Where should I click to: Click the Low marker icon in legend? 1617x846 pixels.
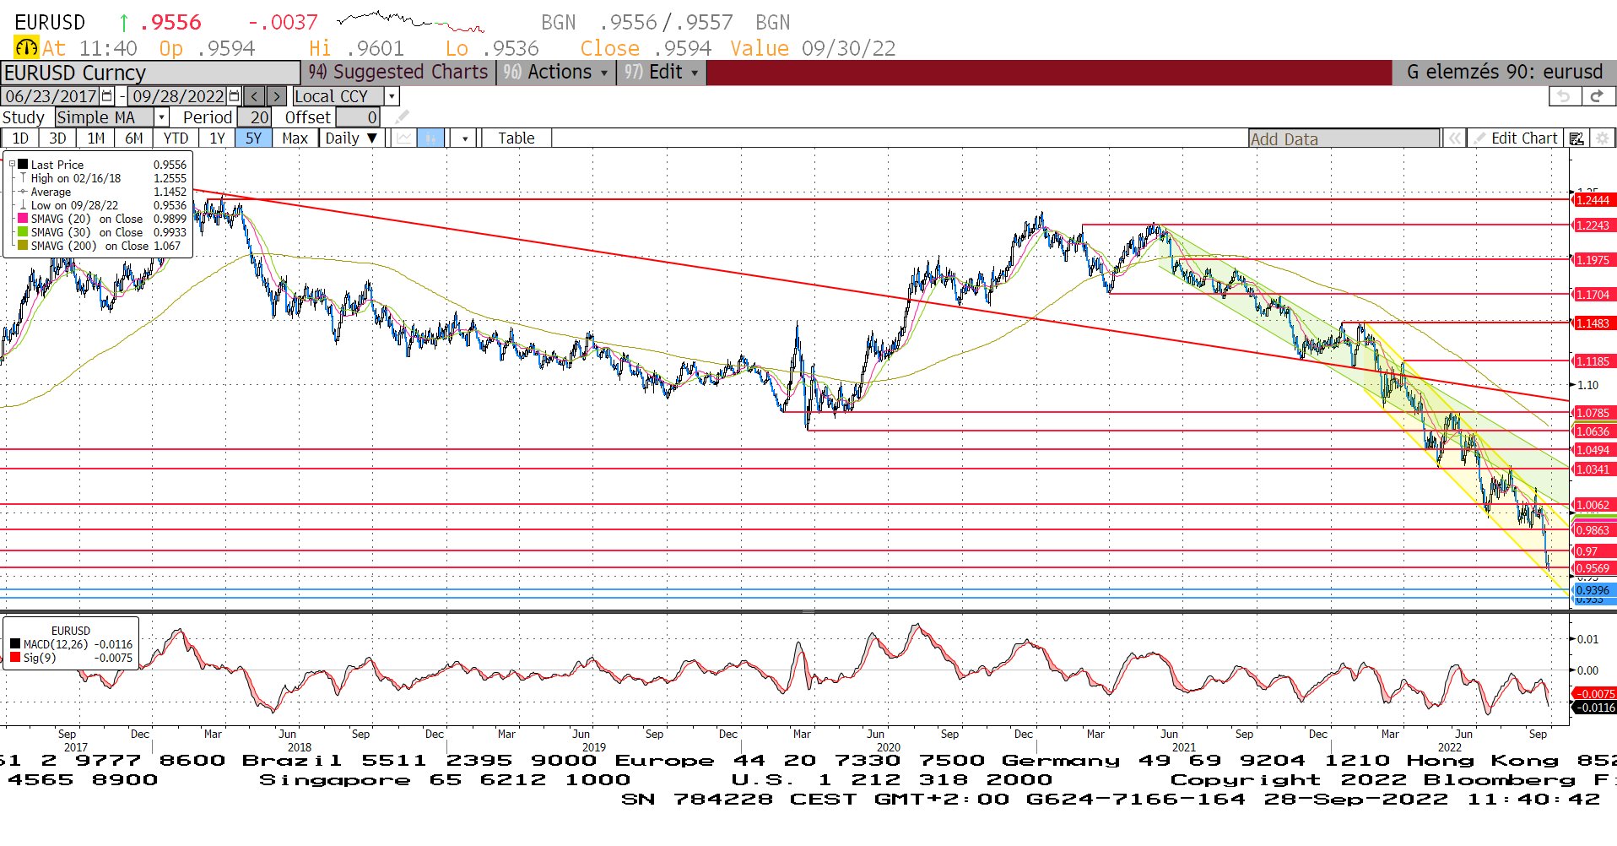tap(23, 205)
